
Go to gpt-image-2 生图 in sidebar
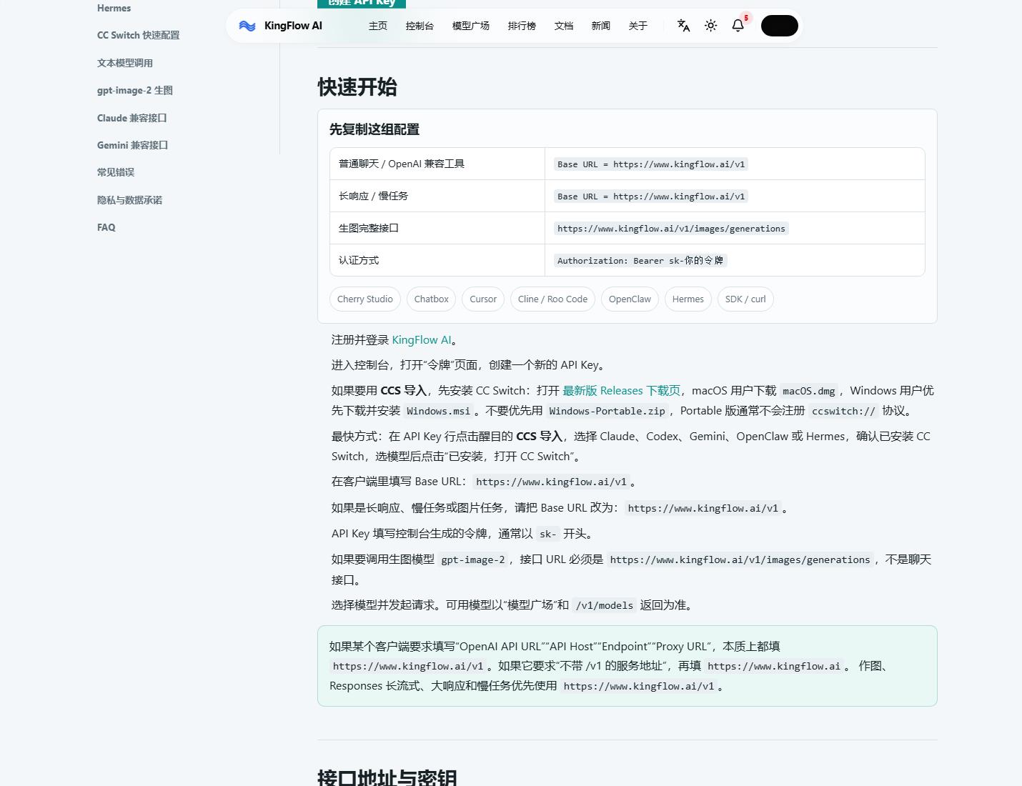point(135,90)
